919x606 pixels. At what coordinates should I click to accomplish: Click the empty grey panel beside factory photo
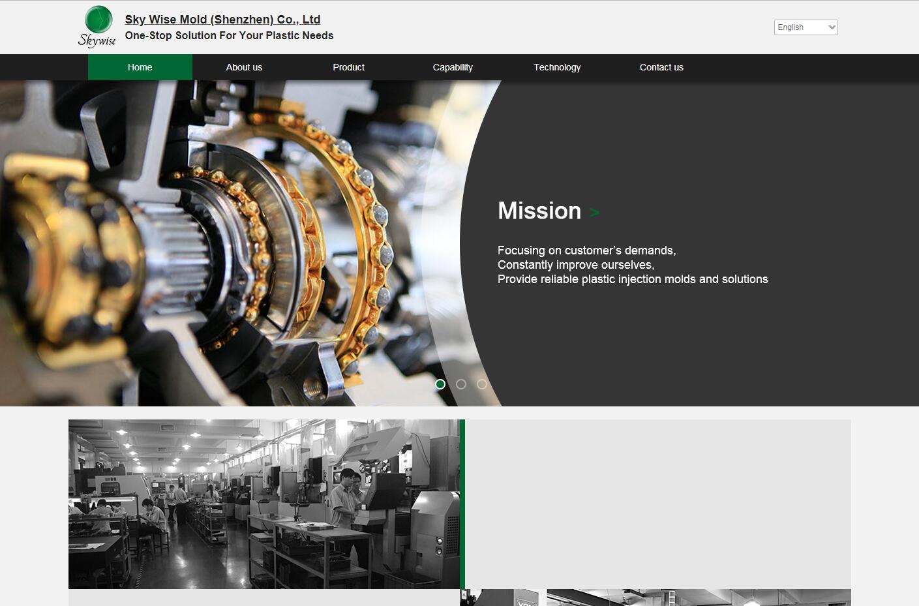tap(657, 504)
